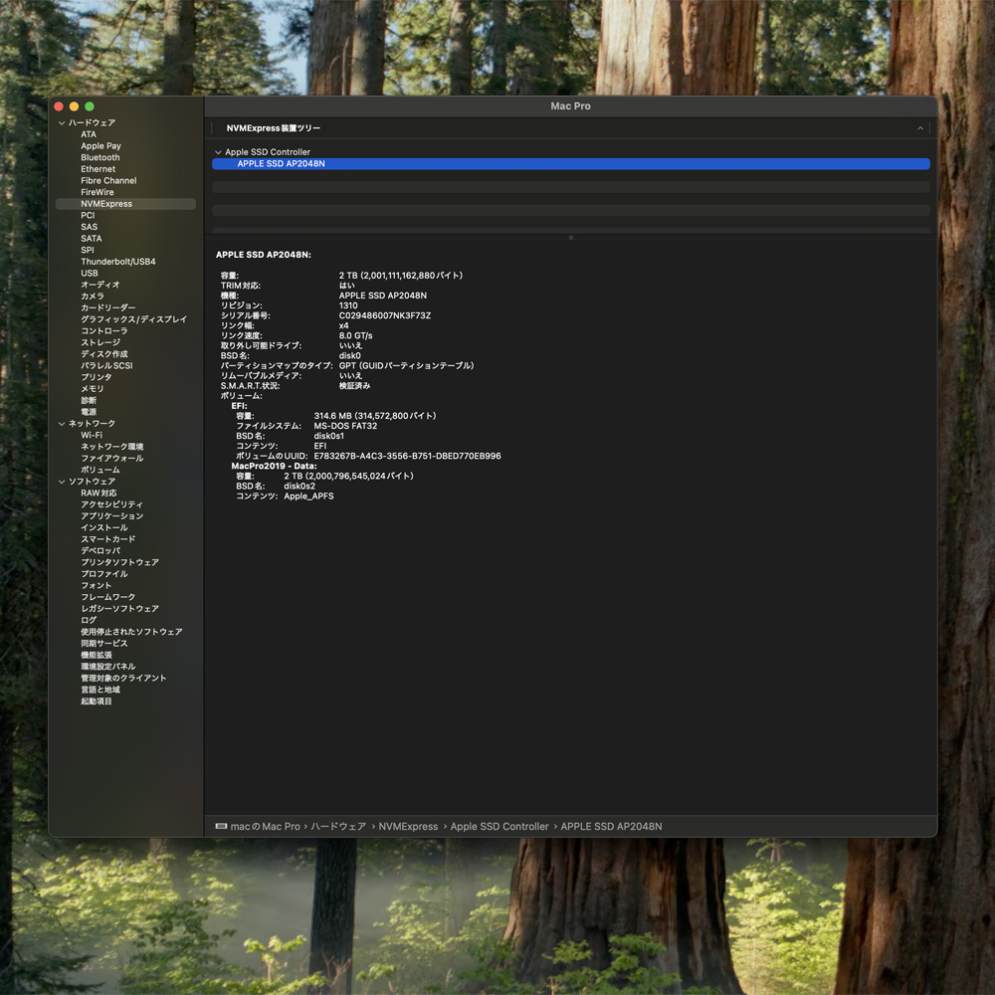The width and height of the screenshot is (995, 995).
Task: Select スマートカード in the sidebar
Action: pyautogui.click(x=107, y=538)
